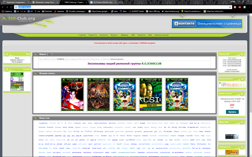
Task: Switch to Ответы Mail.Ru tab
Action: (x=103, y=2)
